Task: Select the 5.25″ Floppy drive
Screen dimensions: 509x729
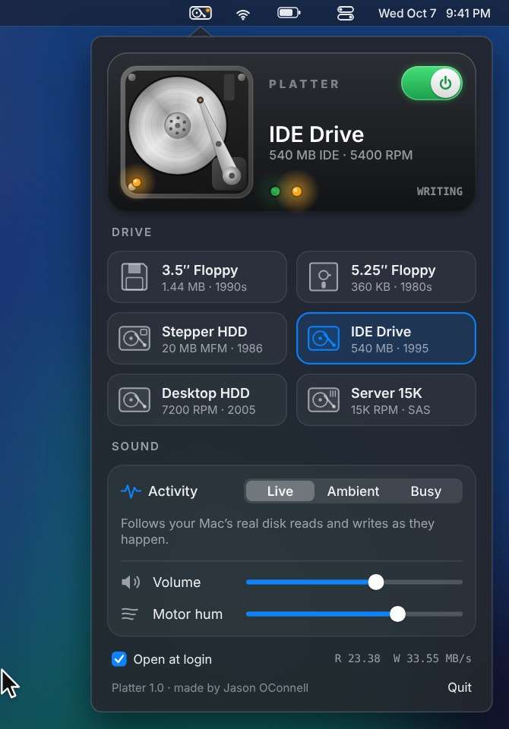Action: (386, 276)
